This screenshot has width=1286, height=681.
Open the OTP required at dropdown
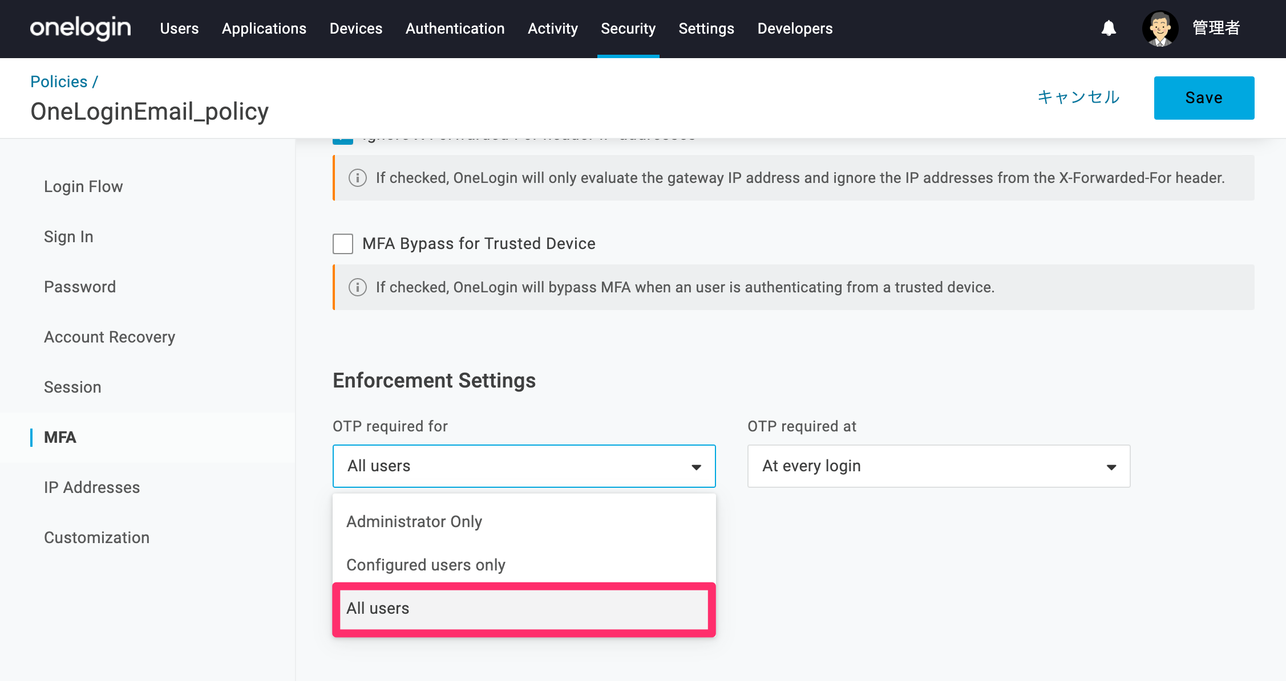click(x=939, y=466)
